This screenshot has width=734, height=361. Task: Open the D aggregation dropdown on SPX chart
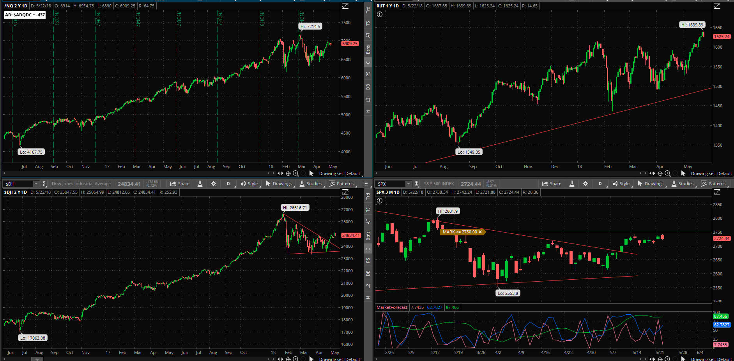(x=600, y=184)
